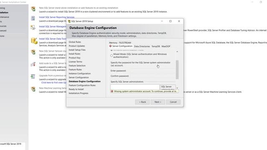Viewport: 267px width, 150px height.
Task: Click the add node to cluster icon
Action: point(33,64)
